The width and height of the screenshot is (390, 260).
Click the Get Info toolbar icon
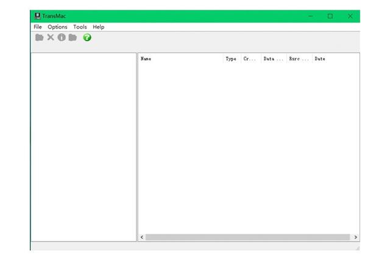tap(62, 37)
